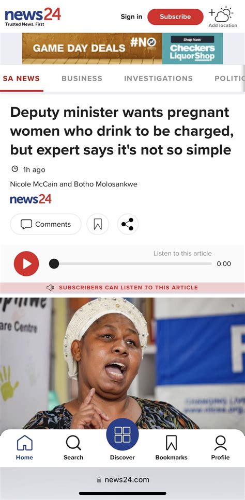Open the news24 logo homepage
The height and width of the screenshot is (500, 245).
[x=33, y=17]
